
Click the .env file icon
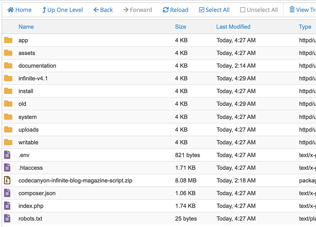pos(7,155)
